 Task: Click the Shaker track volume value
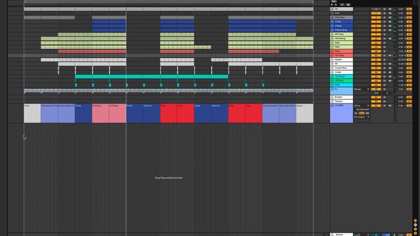click(x=401, y=60)
